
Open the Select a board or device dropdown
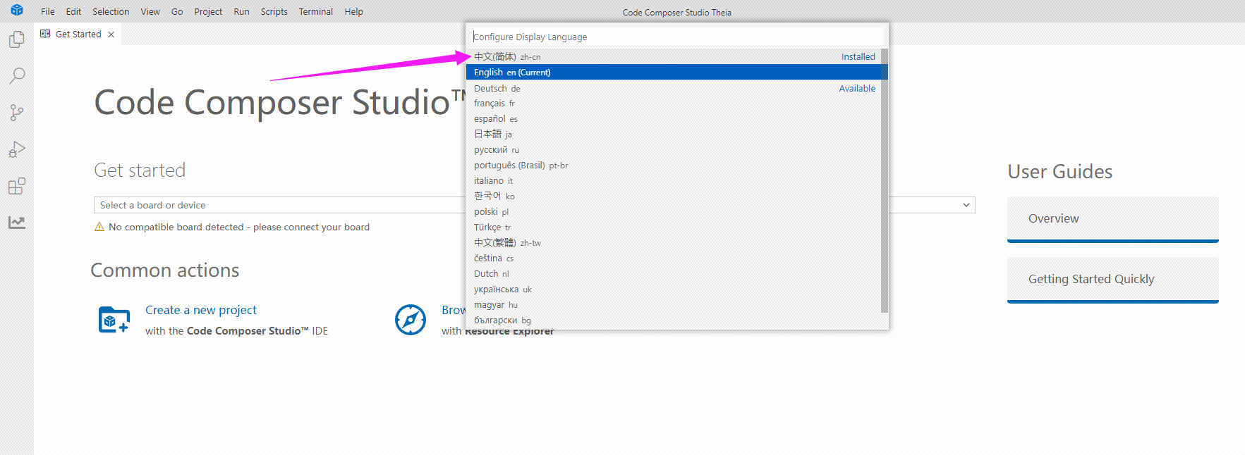point(535,205)
